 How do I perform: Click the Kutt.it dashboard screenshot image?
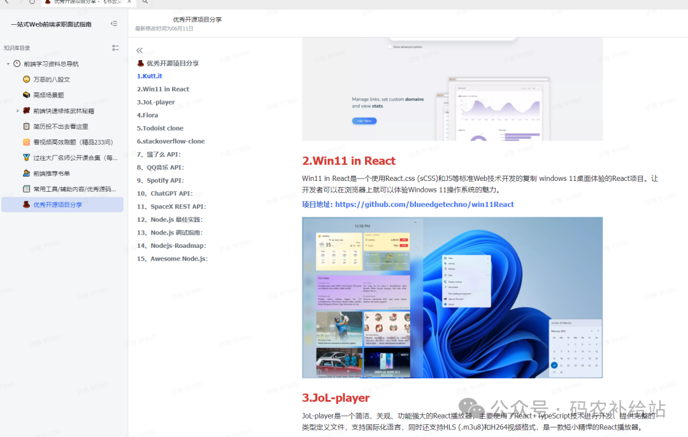point(452,89)
